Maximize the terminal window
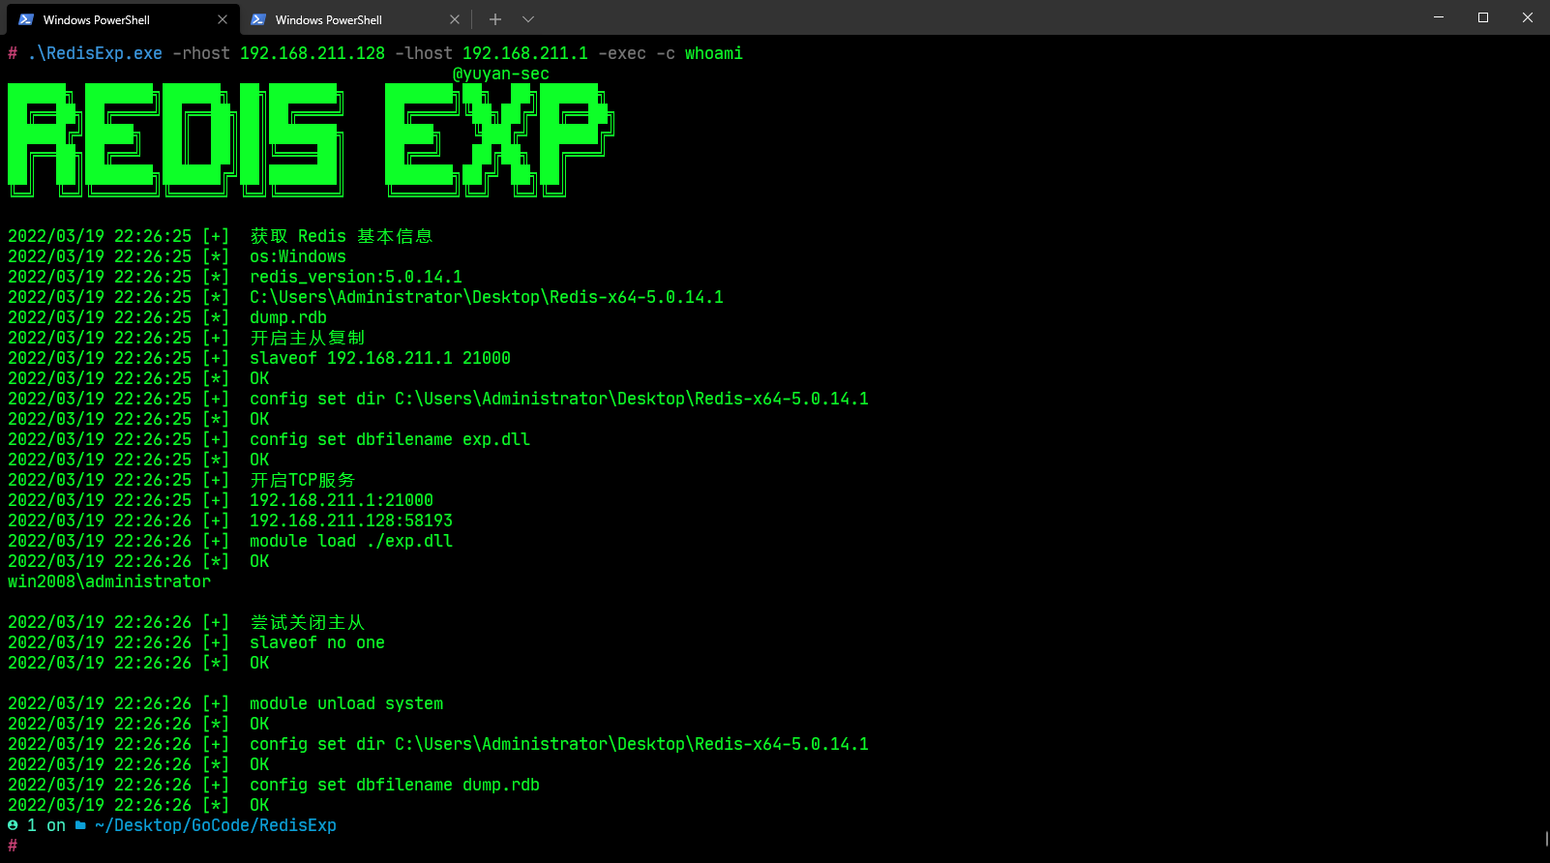This screenshot has width=1550, height=863. coord(1483,17)
